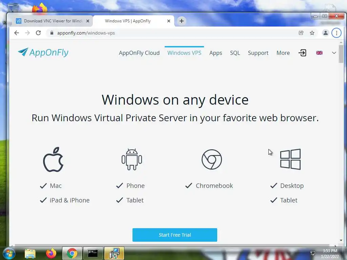
Task: Click the network tray icon
Action: click(x=313, y=253)
